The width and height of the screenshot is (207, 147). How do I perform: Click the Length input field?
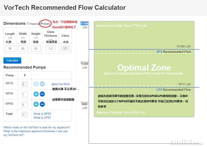click(x=10, y=49)
